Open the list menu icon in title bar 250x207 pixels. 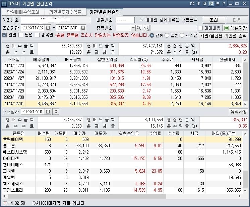[x=217, y=4]
